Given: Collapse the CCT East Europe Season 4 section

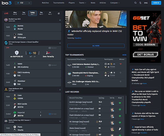Looking at the screenshot, I should (x=60, y=43).
